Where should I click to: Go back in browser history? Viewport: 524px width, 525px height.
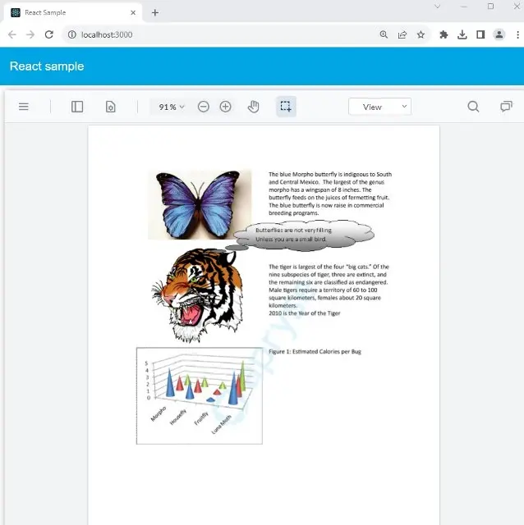click(12, 34)
